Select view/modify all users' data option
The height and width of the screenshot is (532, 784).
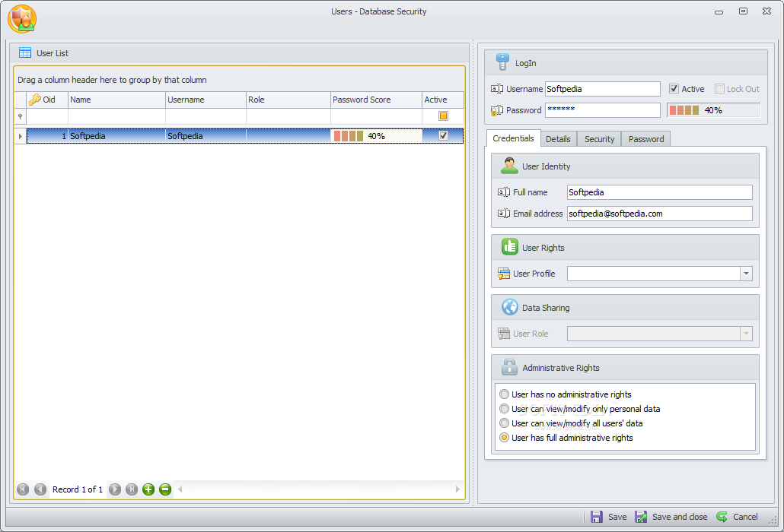571,423
